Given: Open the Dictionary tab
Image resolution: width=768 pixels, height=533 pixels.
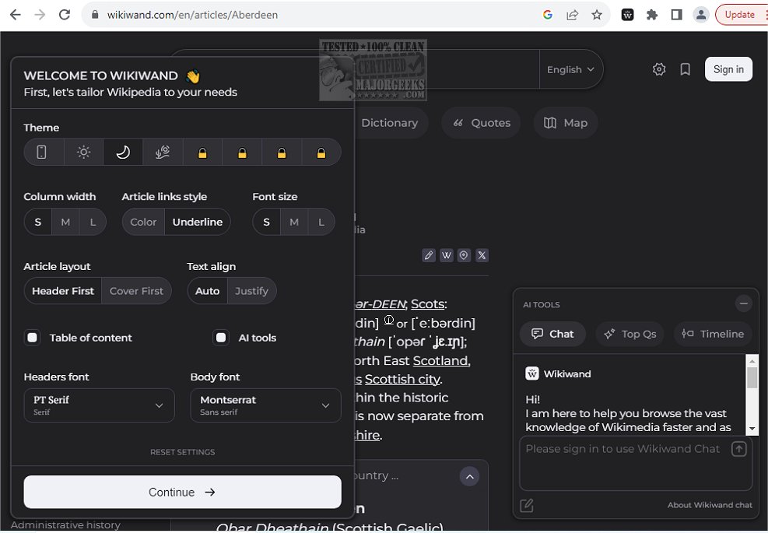Looking at the screenshot, I should pos(389,123).
